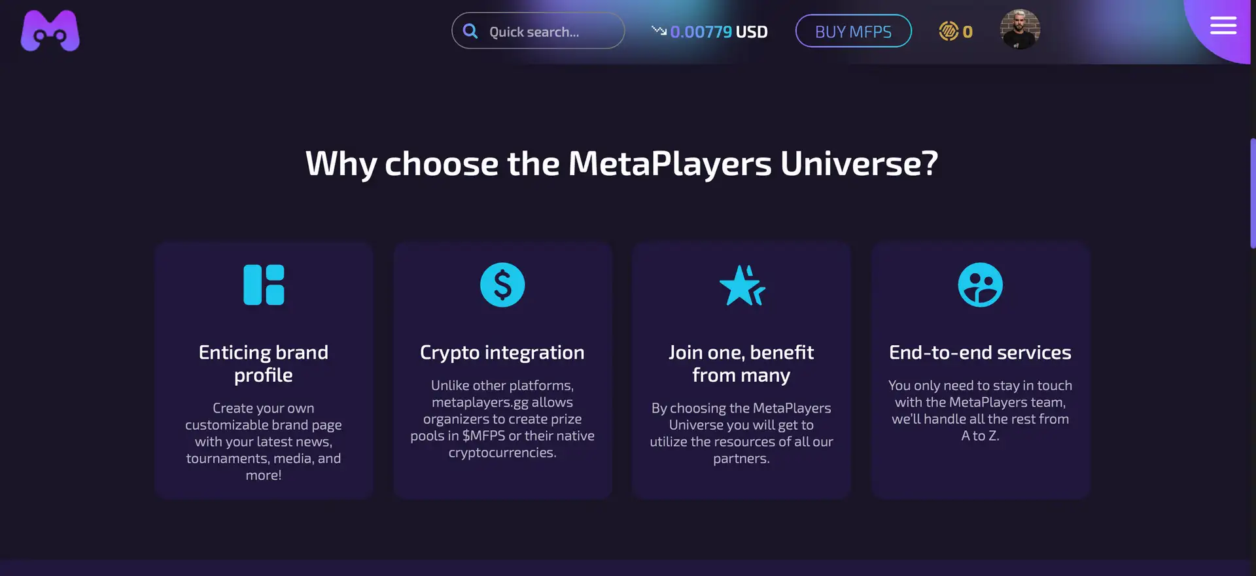
Task: Click the Why choose MetaPlayers Universe heading
Action: 621,163
